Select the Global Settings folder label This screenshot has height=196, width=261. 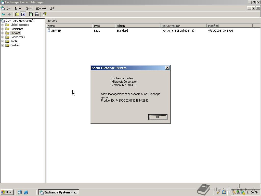19,25
